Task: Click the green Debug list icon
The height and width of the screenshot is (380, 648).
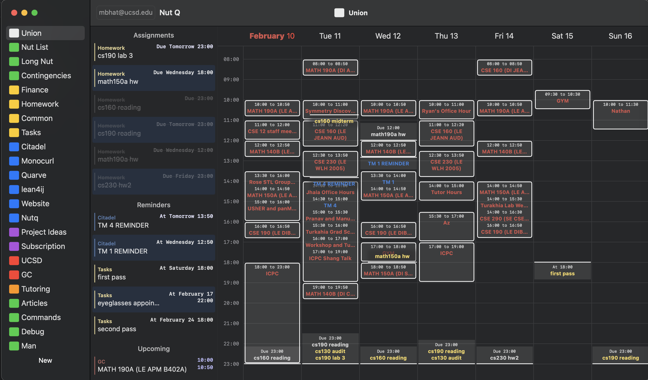Action: (14, 331)
